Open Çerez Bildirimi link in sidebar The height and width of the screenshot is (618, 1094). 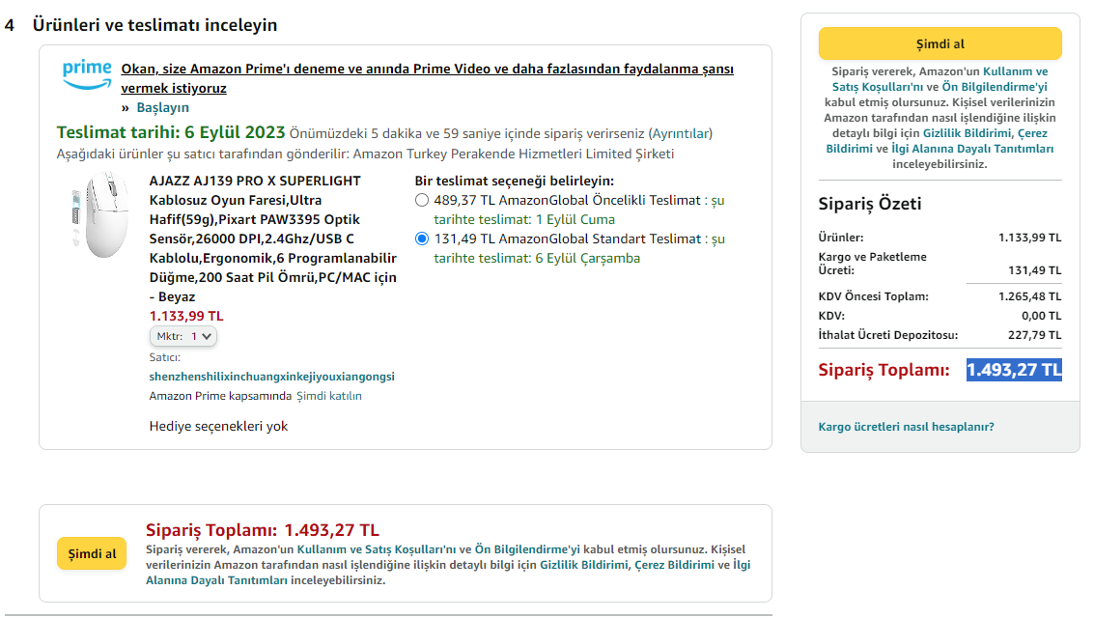pos(937,141)
